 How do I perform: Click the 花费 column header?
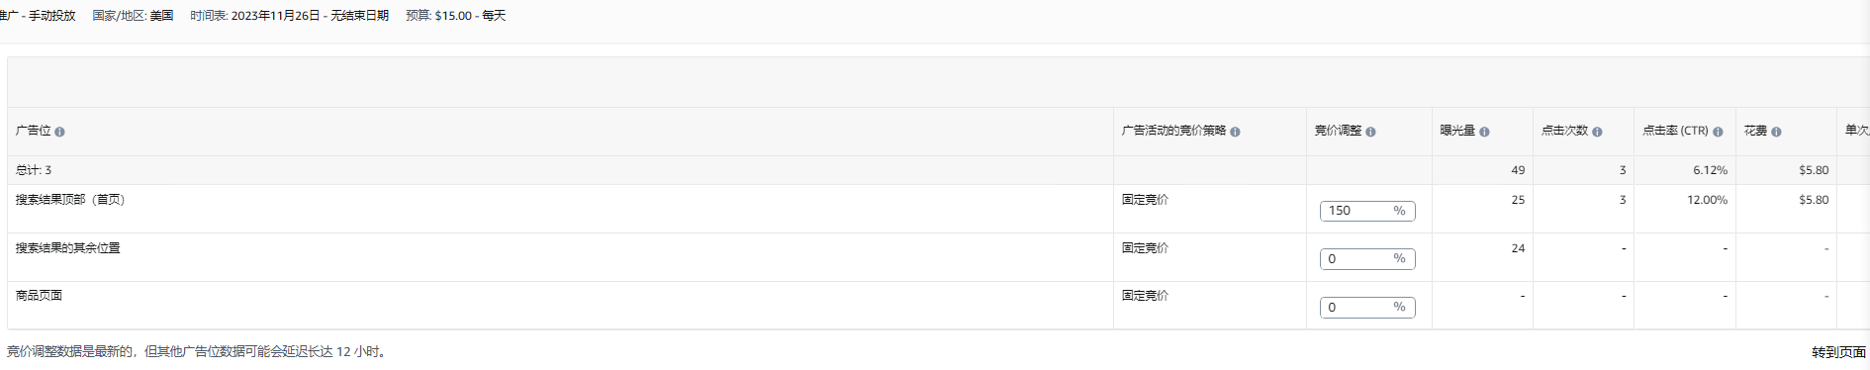[1755, 131]
